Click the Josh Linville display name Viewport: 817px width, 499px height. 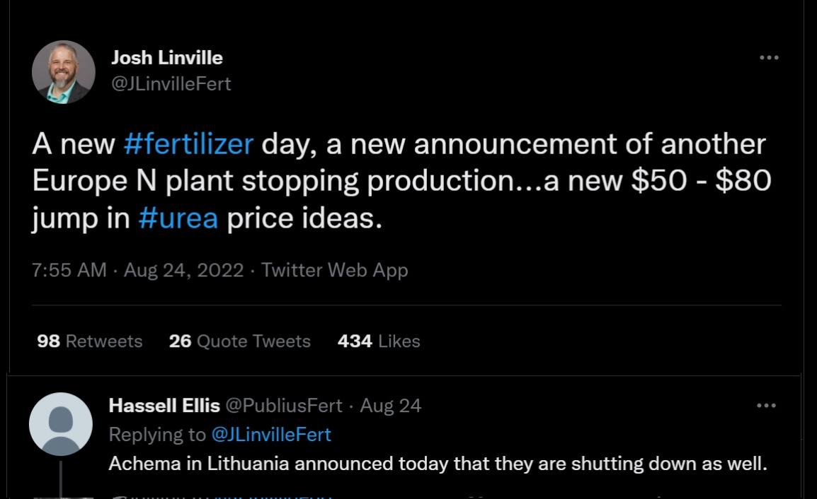166,57
